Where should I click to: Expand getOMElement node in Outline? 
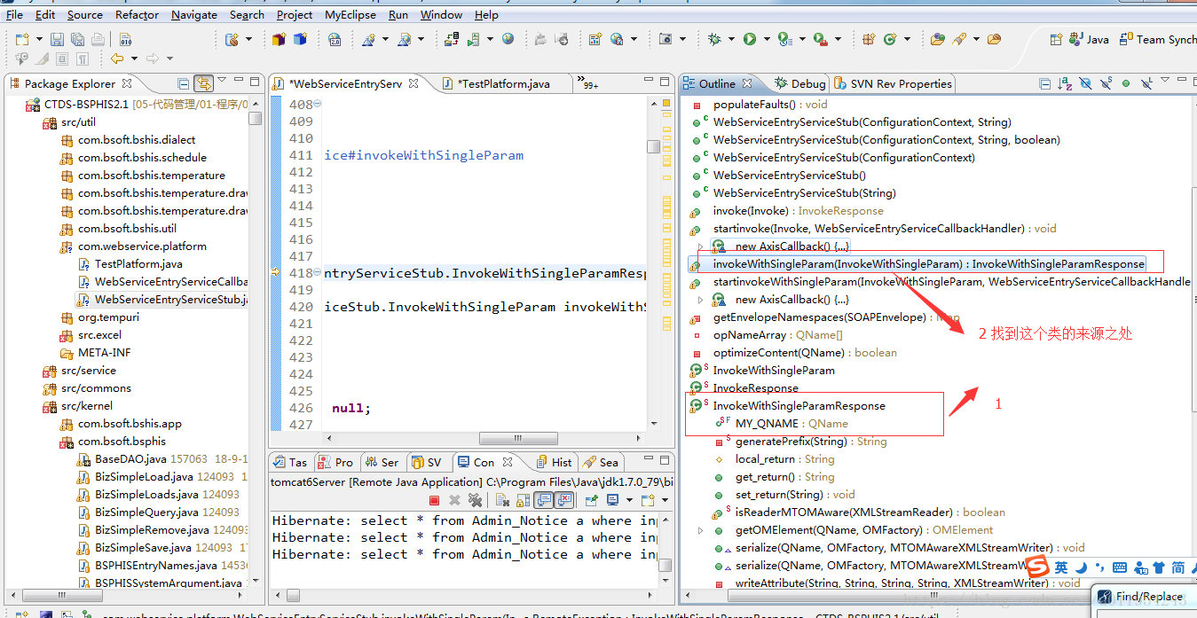coord(699,530)
